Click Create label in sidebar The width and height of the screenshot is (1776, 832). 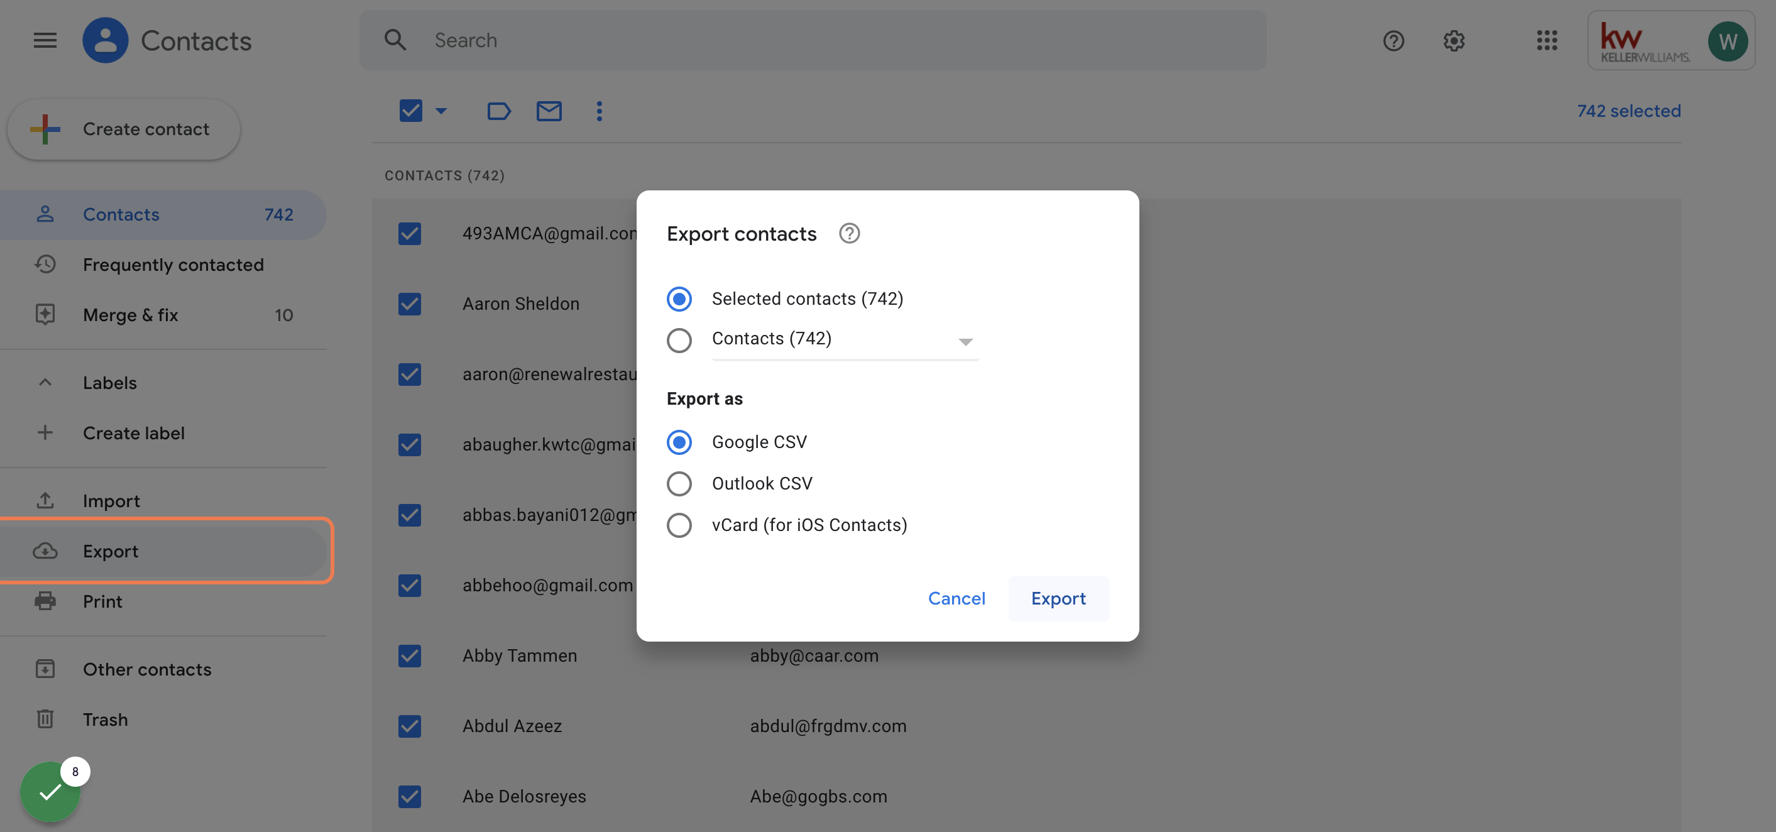163,433
